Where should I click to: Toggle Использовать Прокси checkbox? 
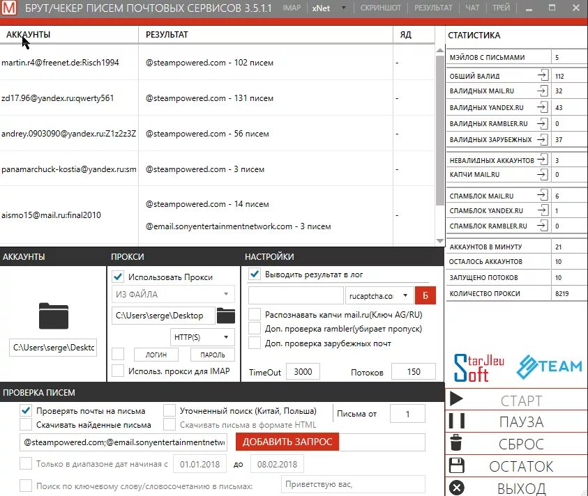[118, 277]
